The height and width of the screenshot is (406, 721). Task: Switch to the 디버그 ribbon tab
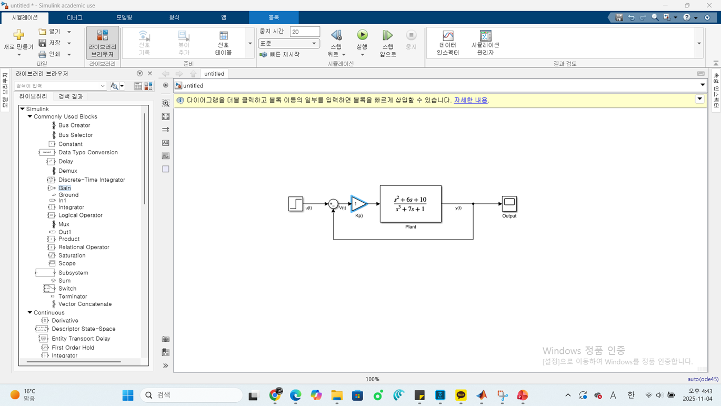point(75,17)
